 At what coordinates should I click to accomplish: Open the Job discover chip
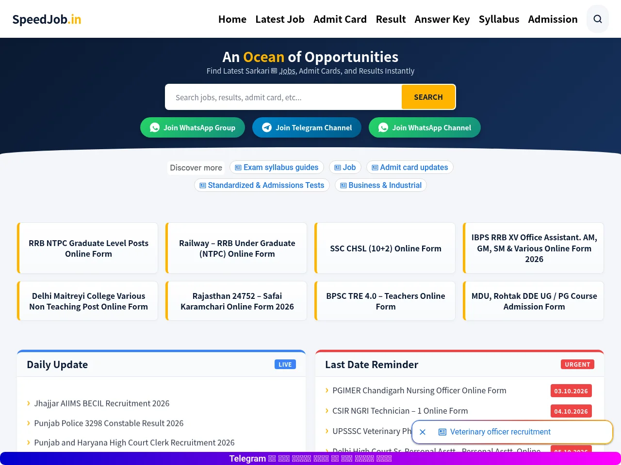click(x=345, y=167)
